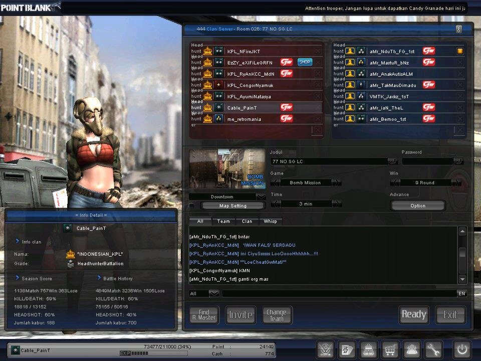This screenshot has height=361, width=481.
Task: Toggle slot close box on KPL_AyumiNatasya row
Action: [x=318, y=96]
